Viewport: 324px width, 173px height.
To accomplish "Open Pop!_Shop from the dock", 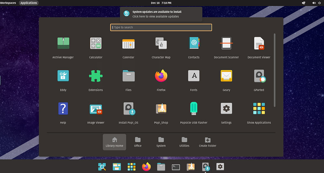I will 191,167.
